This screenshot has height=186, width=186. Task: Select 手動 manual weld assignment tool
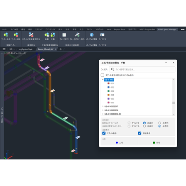[53, 35]
